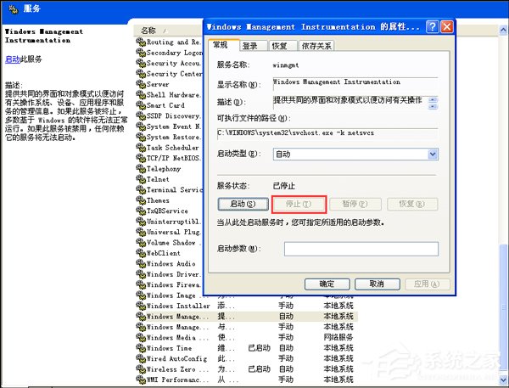Click description box scroll down arrow

[x=433, y=106]
